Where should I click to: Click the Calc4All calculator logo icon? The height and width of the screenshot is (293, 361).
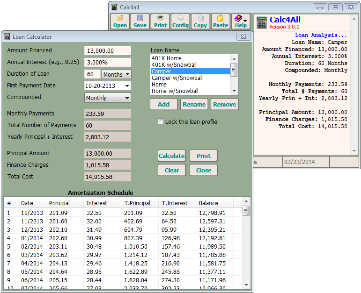point(262,23)
